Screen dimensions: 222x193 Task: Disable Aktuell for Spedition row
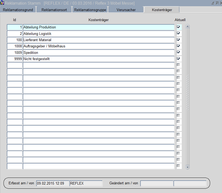point(179,52)
